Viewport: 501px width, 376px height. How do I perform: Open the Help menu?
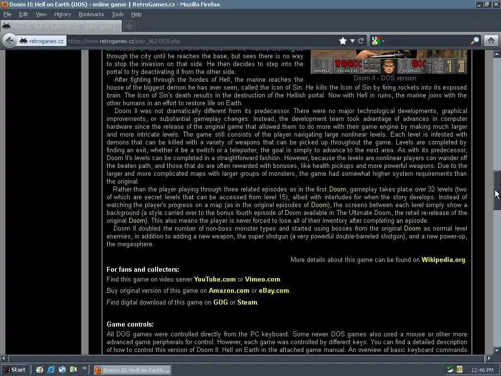136,14
